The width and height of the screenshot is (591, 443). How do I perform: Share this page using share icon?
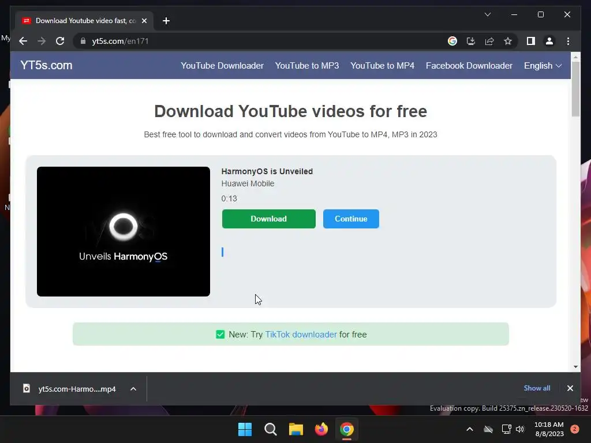pos(489,41)
